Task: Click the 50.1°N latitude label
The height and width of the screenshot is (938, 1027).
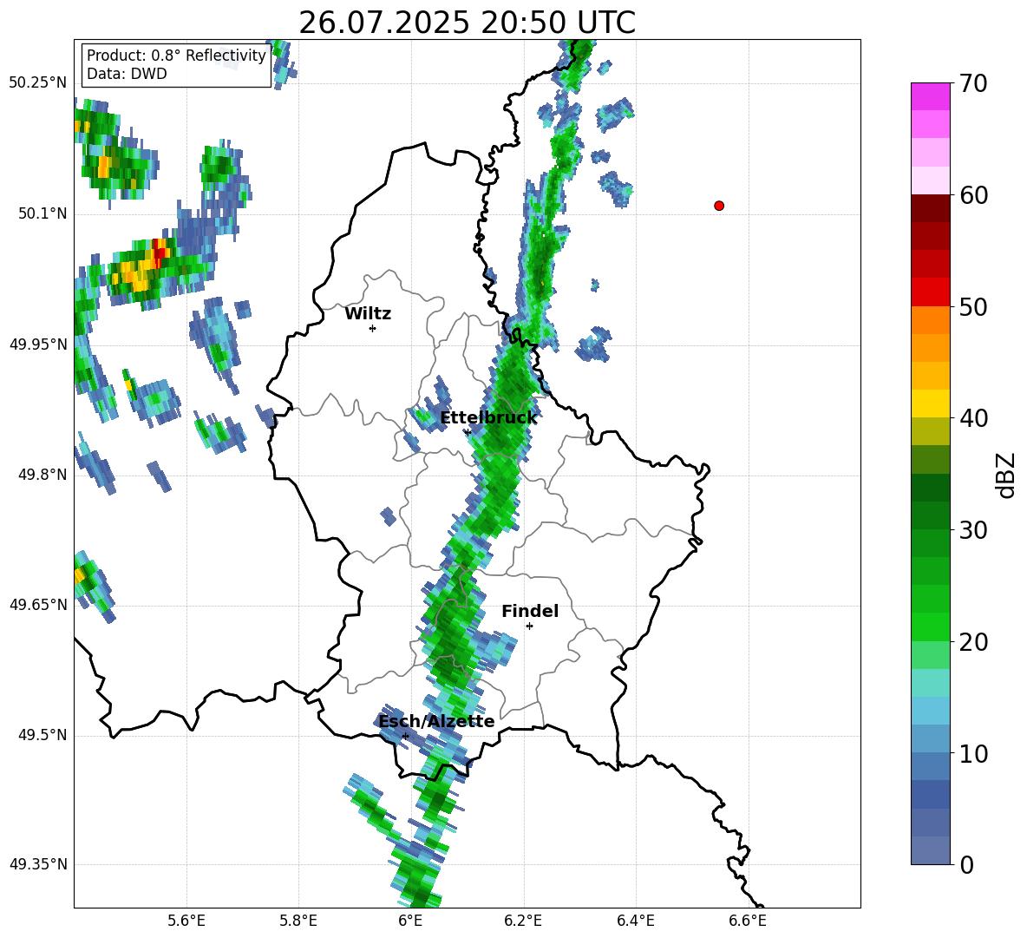Action: (43, 214)
